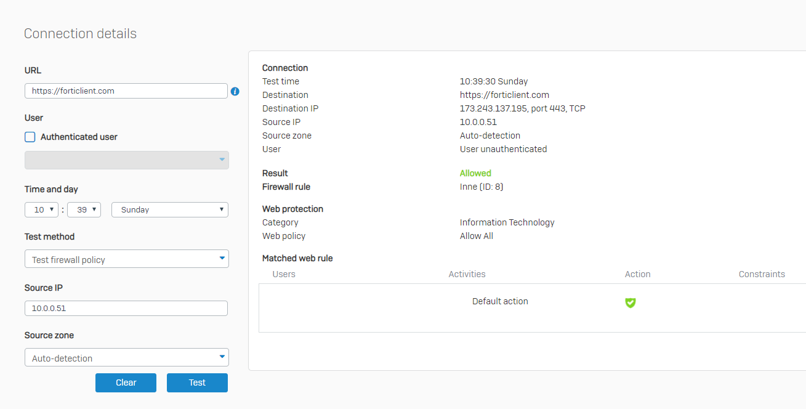
Task: Click the greyed-out user selection dropdown
Action: (126, 160)
